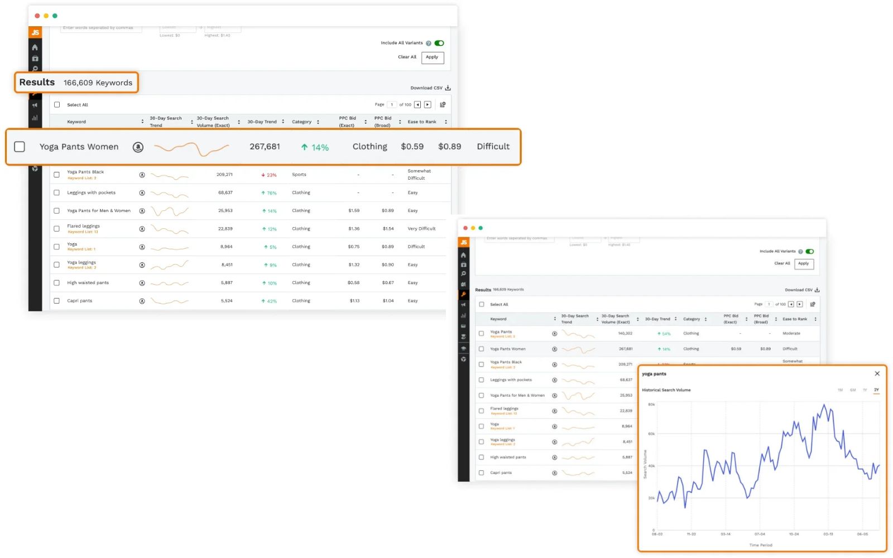Open the active orange wrench icon in the smaller window sidebar
This screenshot has width=893, height=558.
pyautogui.click(x=463, y=294)
